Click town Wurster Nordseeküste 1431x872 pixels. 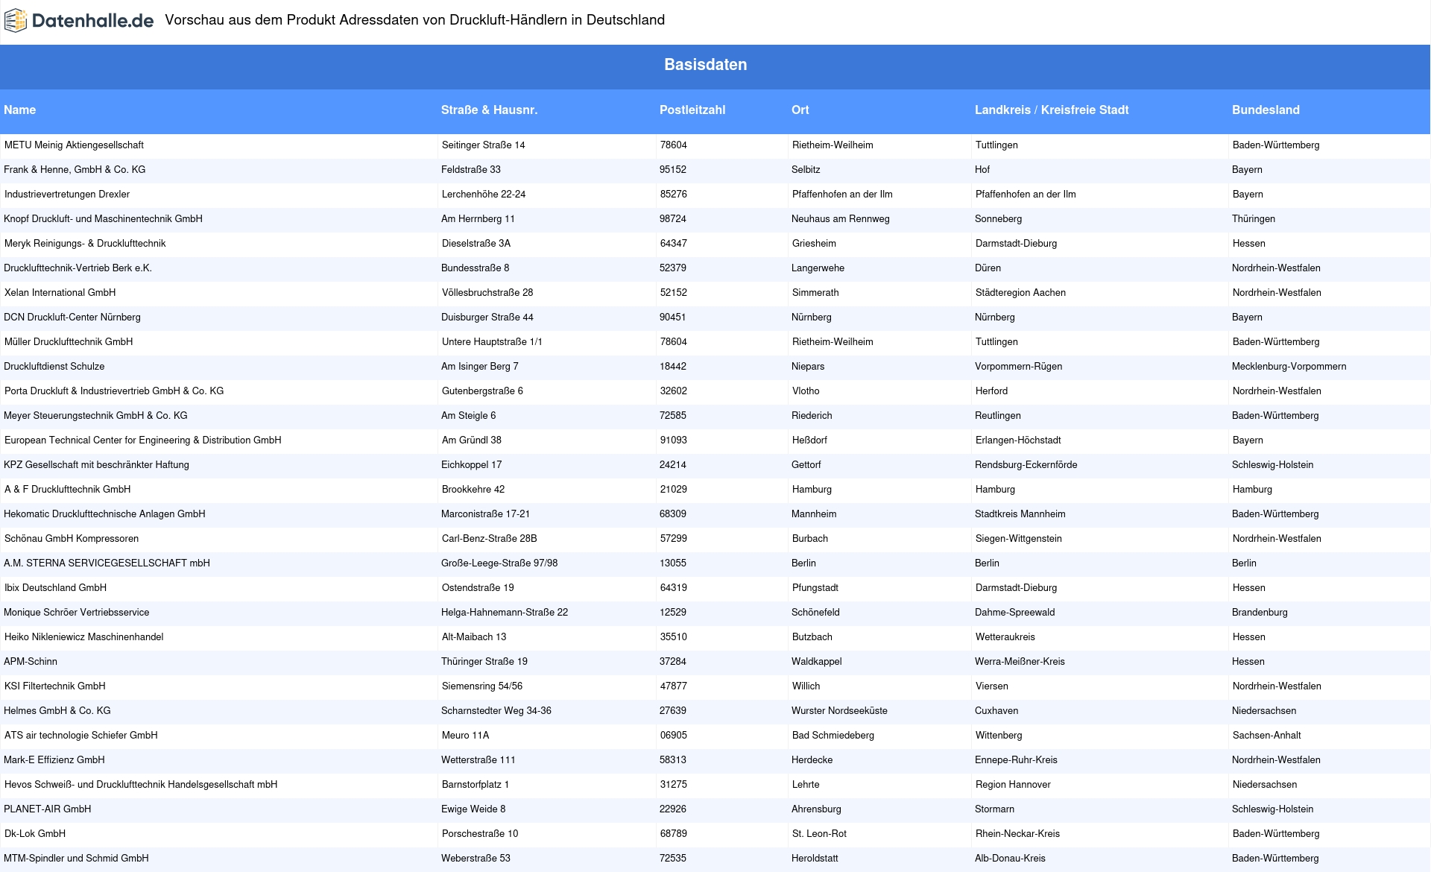pos(839,711)
